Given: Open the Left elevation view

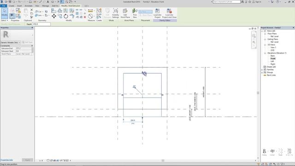Looking at the screenshot, I should [x=272, y=61].
